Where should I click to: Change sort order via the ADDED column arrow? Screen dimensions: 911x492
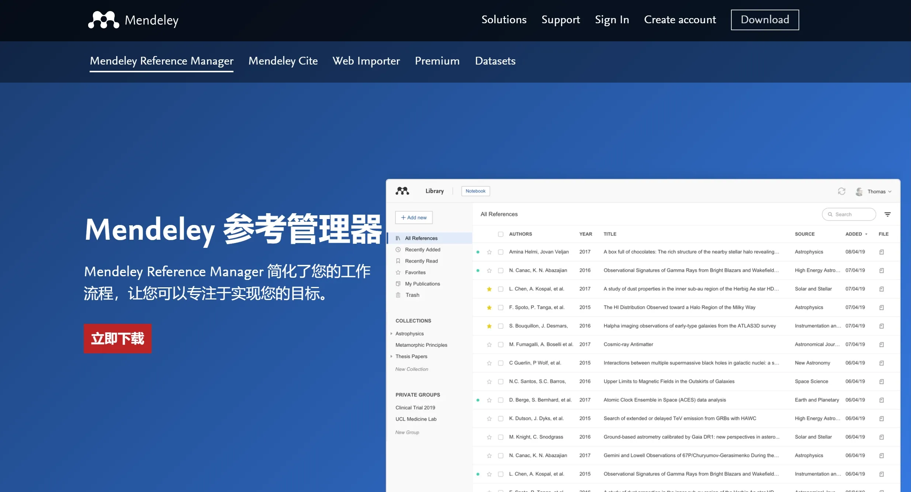pyautogui.click(x=866, y=234)
